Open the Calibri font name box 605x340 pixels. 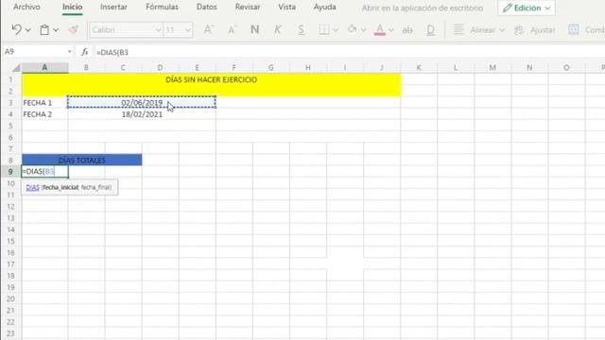[x=126, y=29]
